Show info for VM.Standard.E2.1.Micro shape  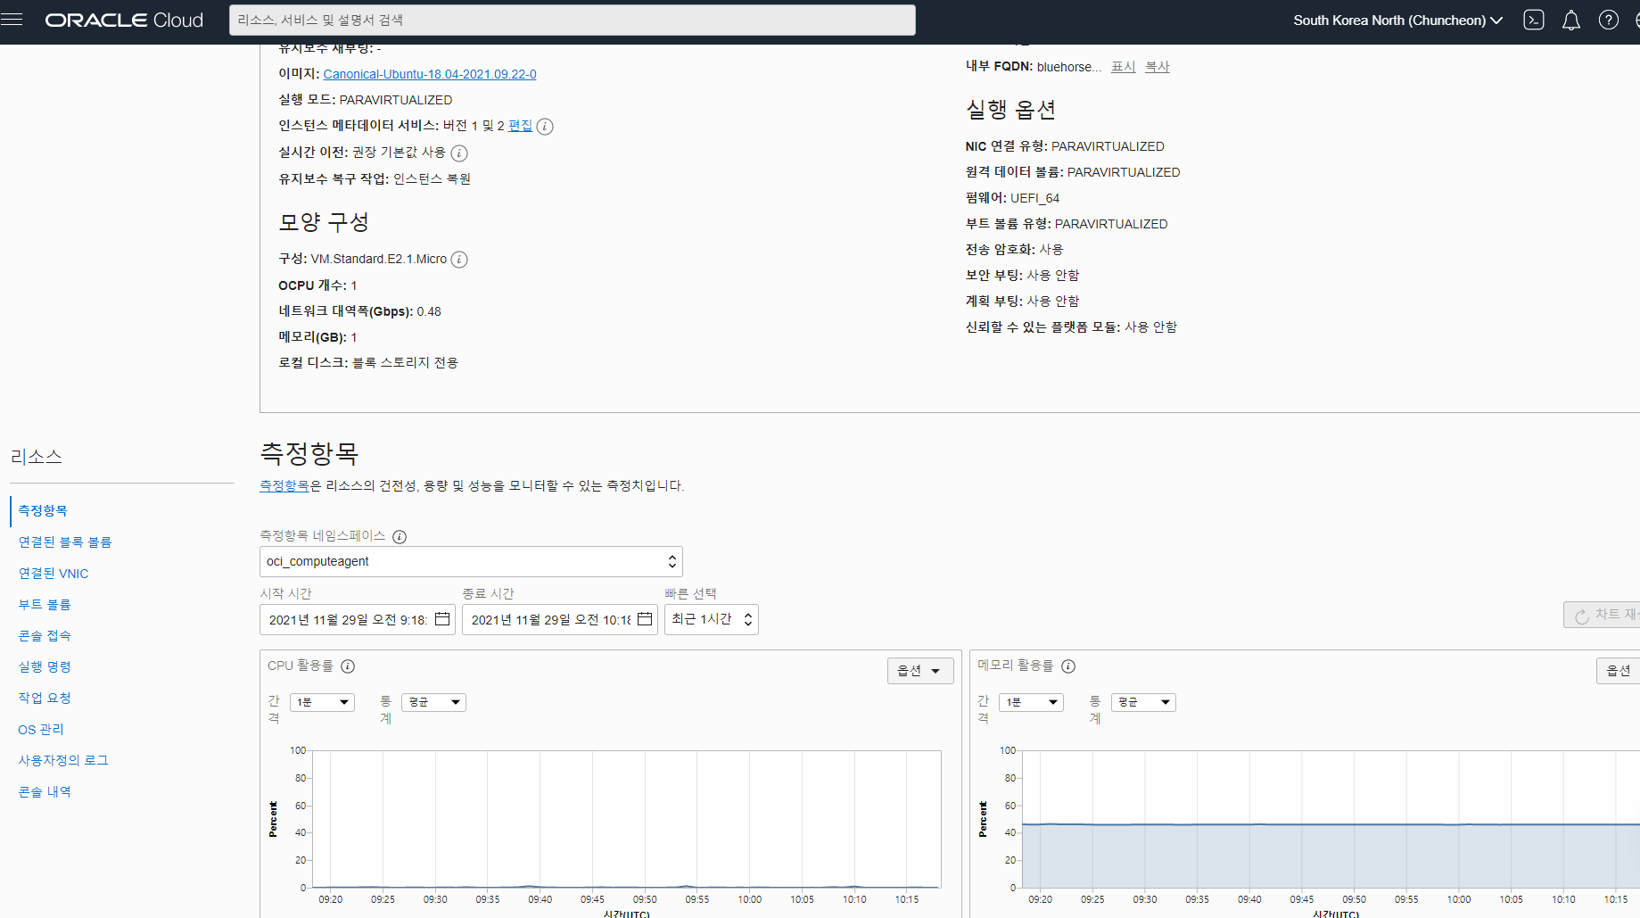[x=459, y=260]
